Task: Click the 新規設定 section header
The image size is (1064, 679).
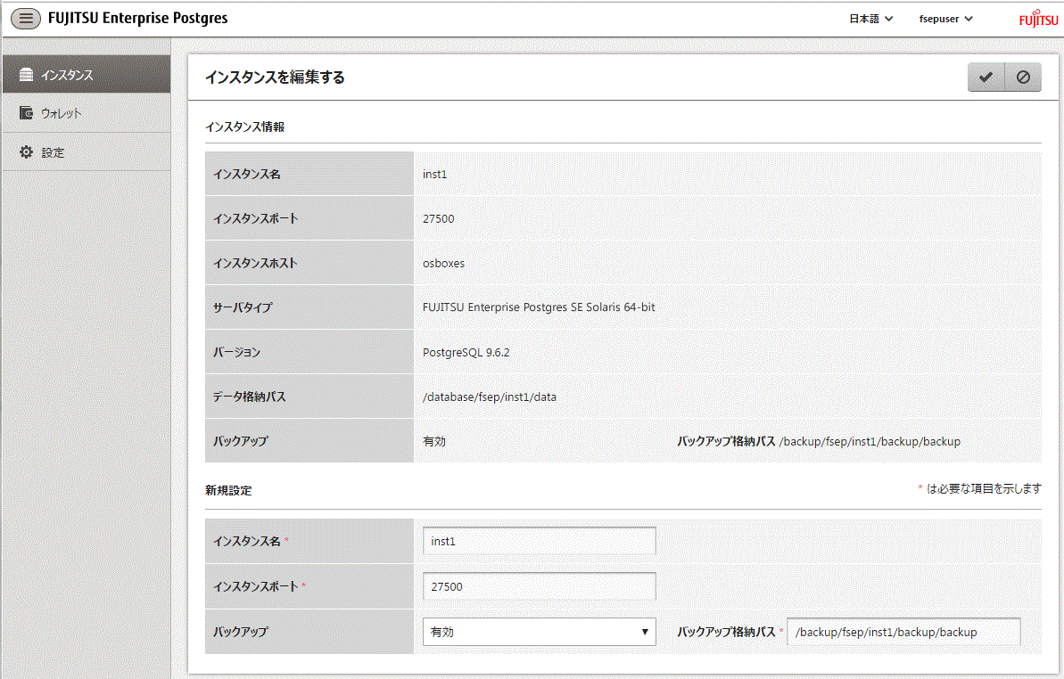Action: click(x=228, y=490)
